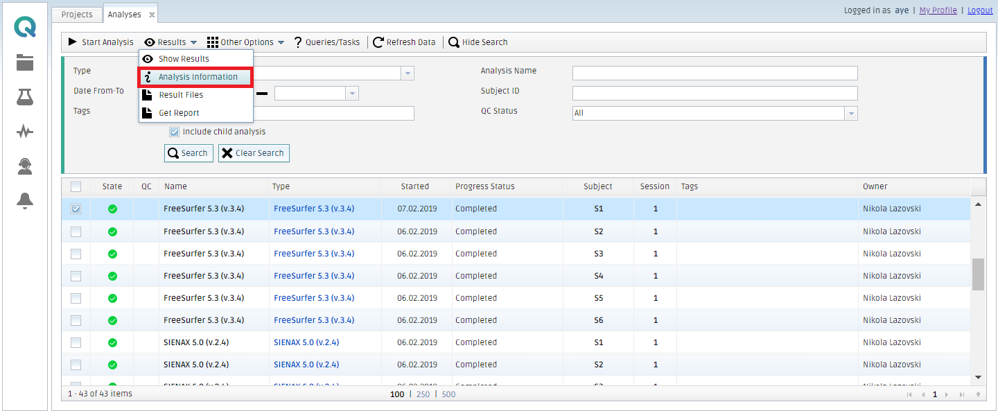The height and width of the screenshot is (411, 998).
Task: Click the table scrollbar down arrow
Action: point(979,378)
